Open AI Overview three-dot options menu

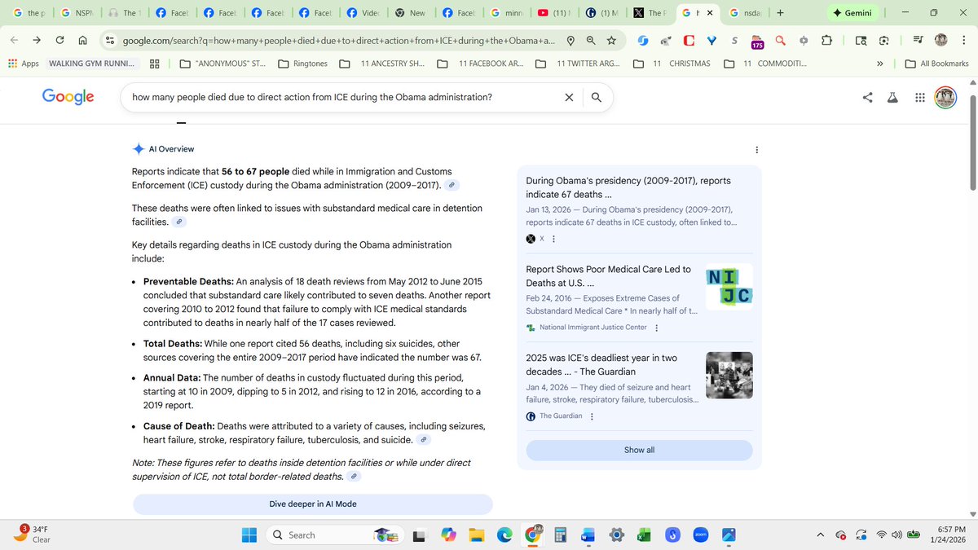click(x=757, y=150)
